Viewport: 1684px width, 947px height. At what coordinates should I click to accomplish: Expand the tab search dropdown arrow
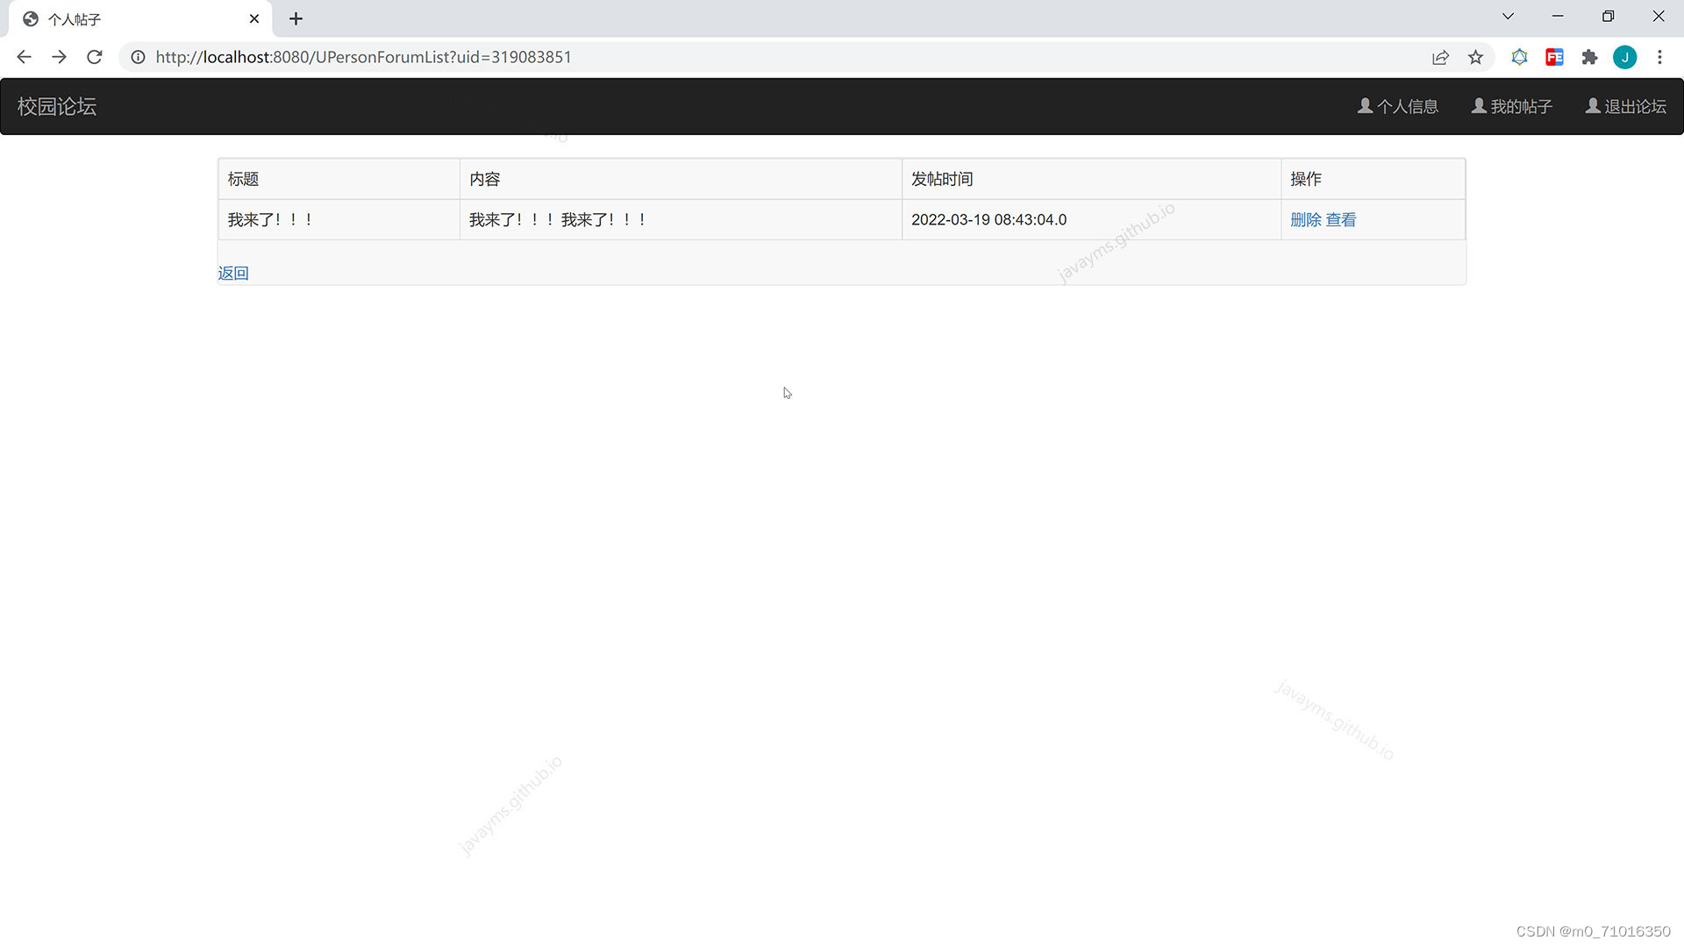(1508, 17)
